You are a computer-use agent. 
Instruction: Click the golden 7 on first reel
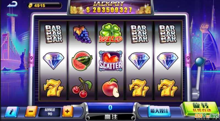53,88
